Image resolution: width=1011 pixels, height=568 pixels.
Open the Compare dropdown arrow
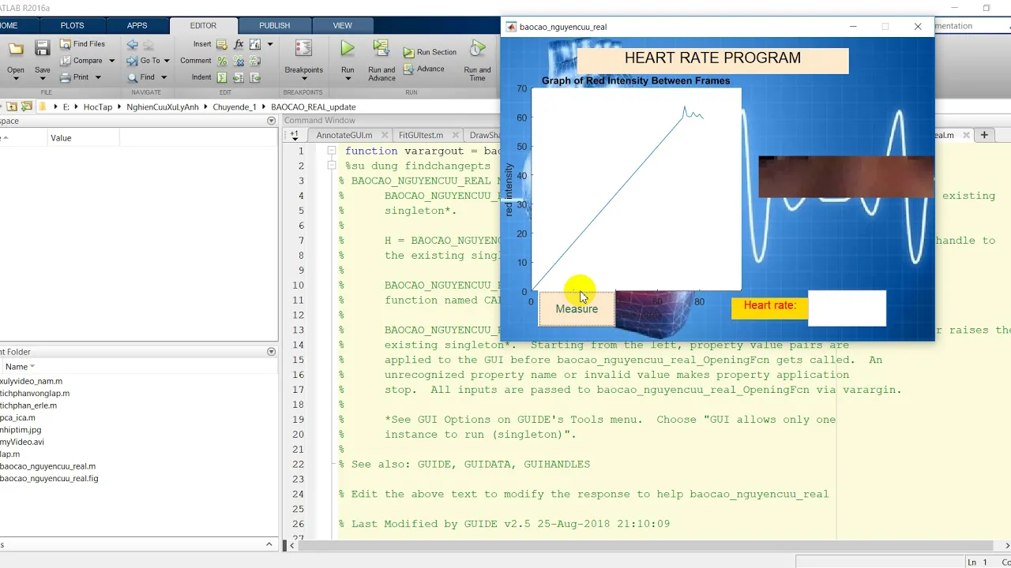pyautogui.click(x=111, y=61)
